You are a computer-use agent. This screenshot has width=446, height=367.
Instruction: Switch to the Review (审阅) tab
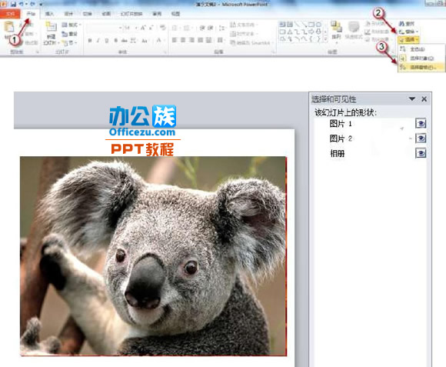157,14
